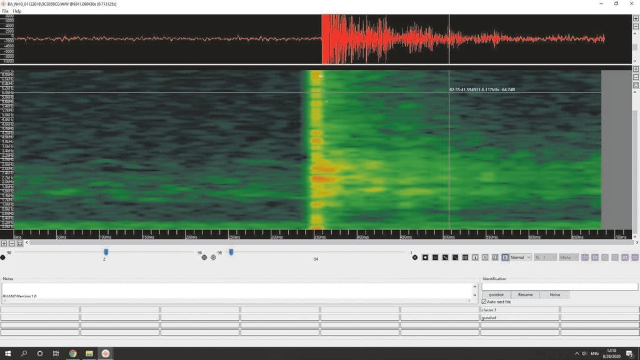This screenshot has height=360, width=640.
Task: Click the gunshot identification button
Action: click(496, 294)
